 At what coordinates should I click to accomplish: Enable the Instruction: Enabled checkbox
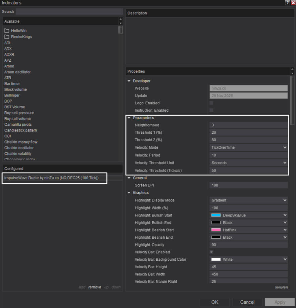(x=211, y=110)
